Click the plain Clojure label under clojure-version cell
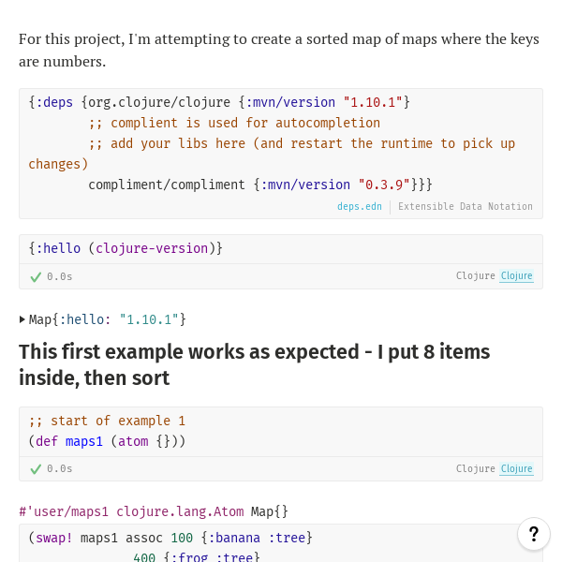The image size is (562, 562). click(475, 276)
